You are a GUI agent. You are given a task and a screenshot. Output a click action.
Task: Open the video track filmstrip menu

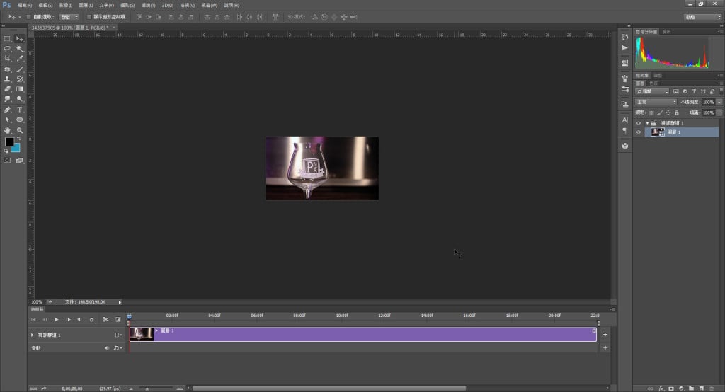pos(118,335)
